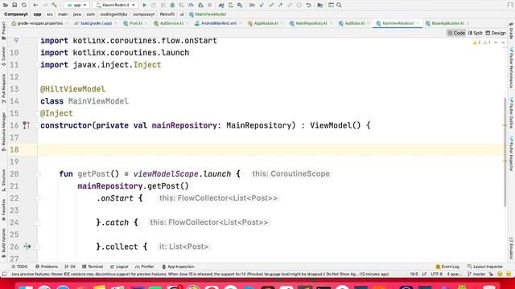The width and height of the screenshot is (515, 289).
Task: Push commits with the Git arrow icon
Action: tap(280, 6)
